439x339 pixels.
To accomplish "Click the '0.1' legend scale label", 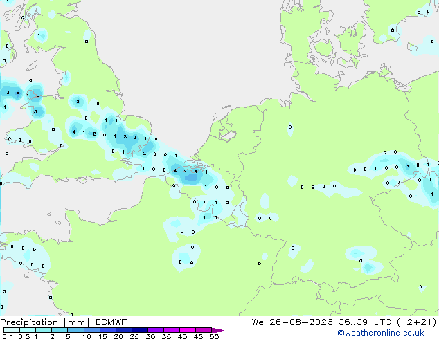I will click(8, 336).
